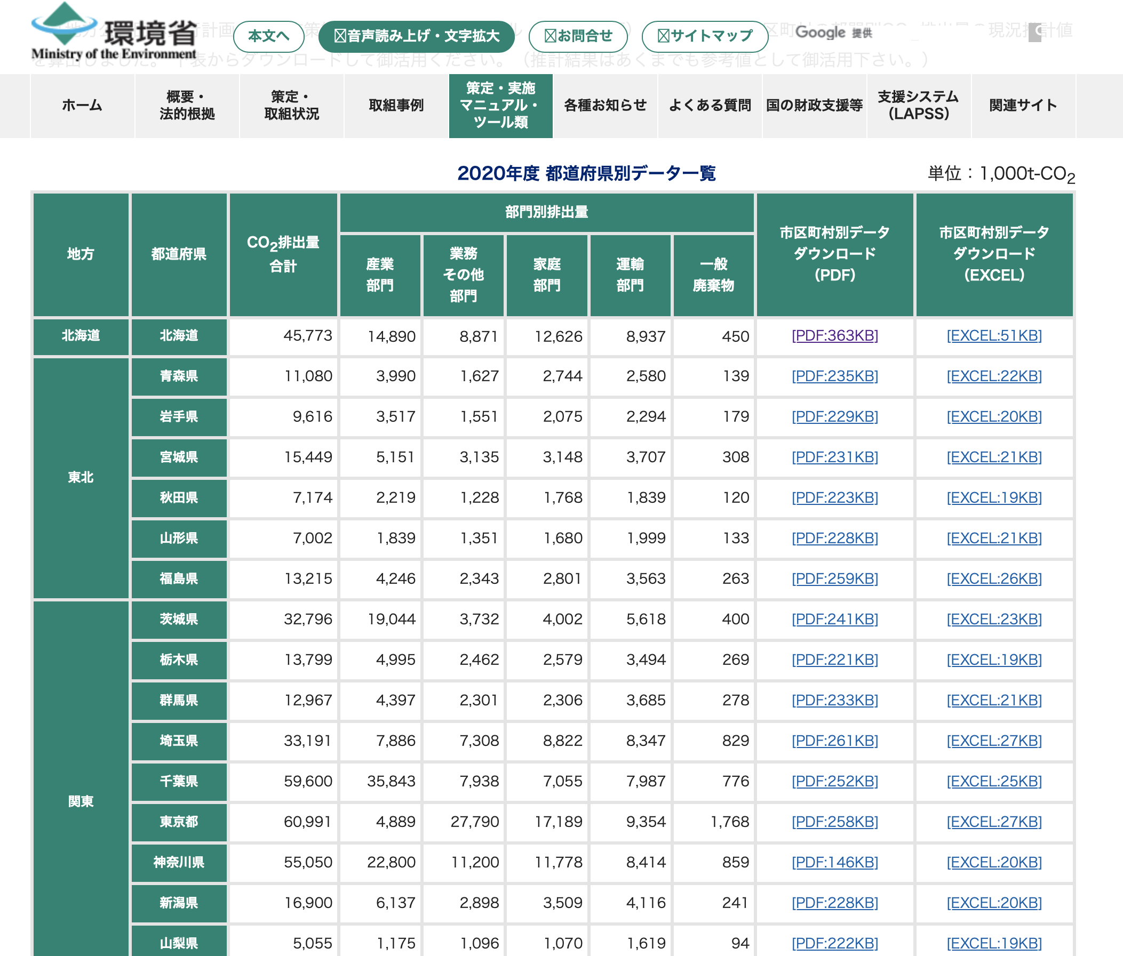This screenshot has width=1123, height=956.
Task: Click the Google 提供 attribution
Action: pos(835,33)
